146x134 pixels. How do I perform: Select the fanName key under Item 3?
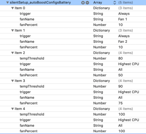click(x=27, y=98)
